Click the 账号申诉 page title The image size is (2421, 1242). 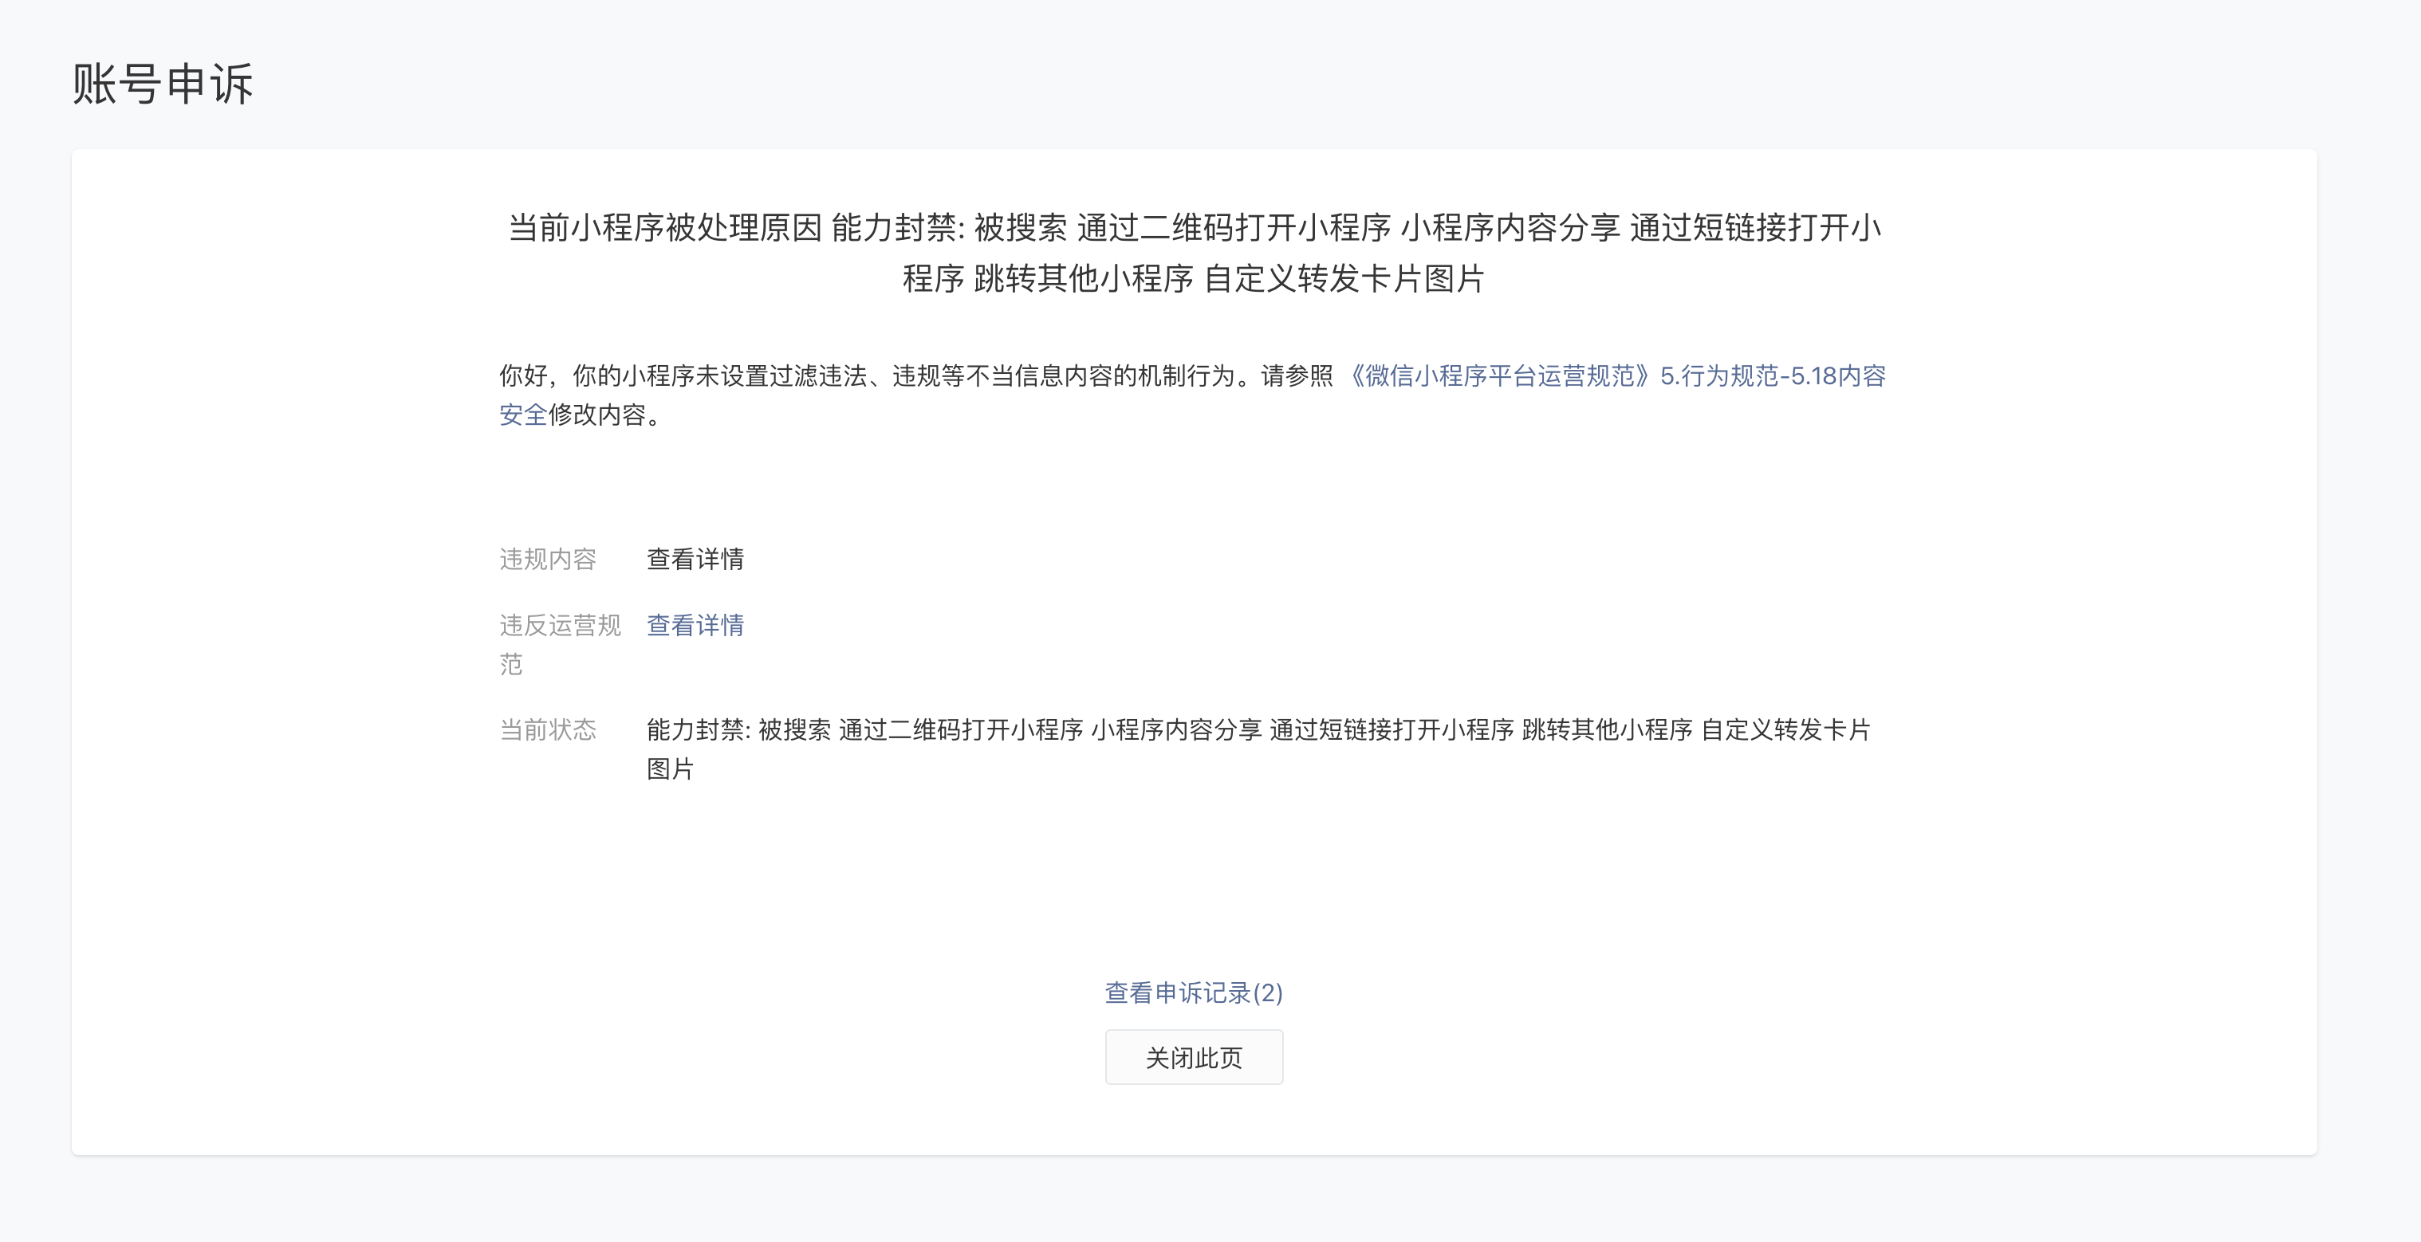point(163,84)
